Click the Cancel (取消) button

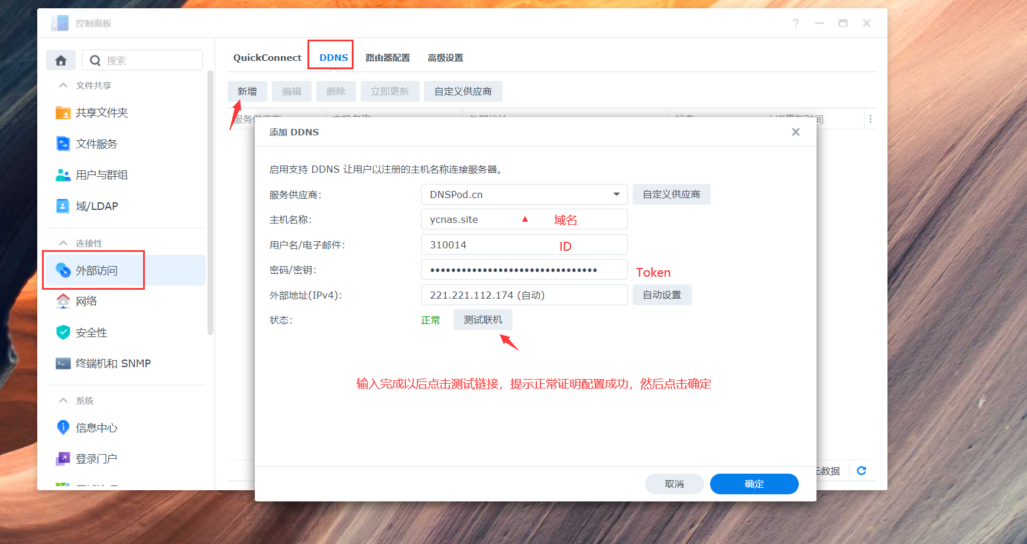click(x=675, y=484)
